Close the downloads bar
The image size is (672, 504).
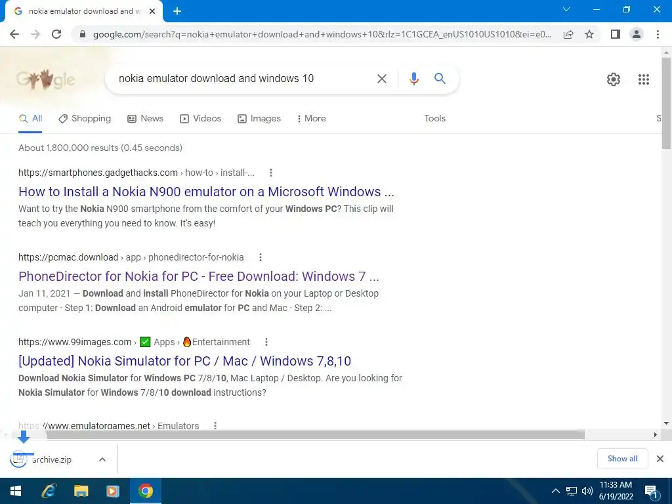660,459
